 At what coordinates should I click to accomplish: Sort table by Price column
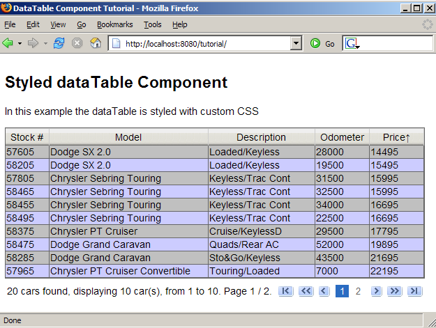pos(396,137)
